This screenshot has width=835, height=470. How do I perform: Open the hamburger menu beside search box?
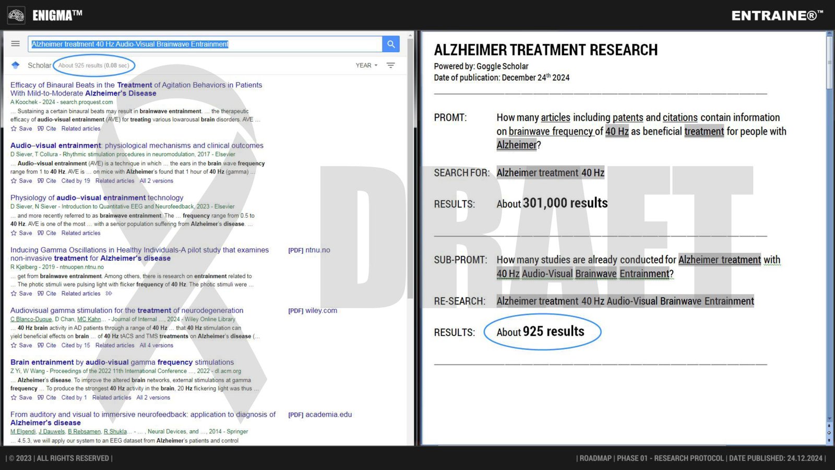(x=16, y=44)
